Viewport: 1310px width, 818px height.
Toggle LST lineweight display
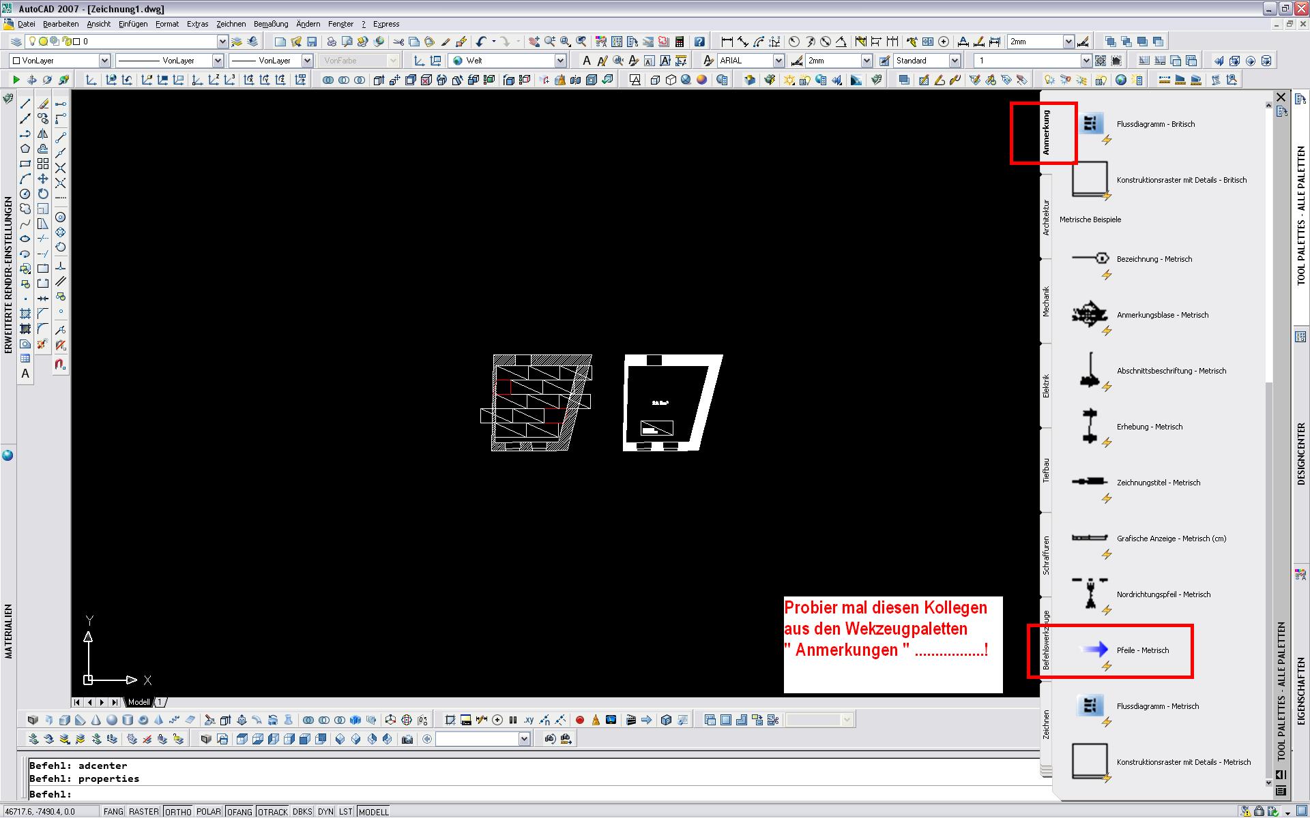(x=346, y=811)
